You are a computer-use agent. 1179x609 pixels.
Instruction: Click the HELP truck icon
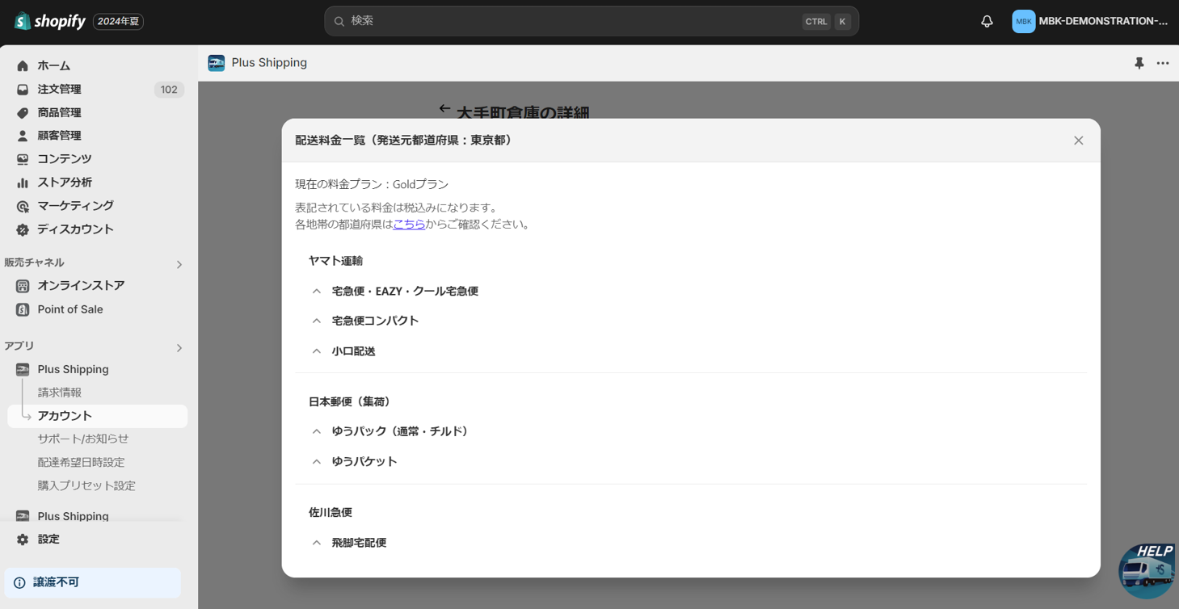click(1147, 570)
